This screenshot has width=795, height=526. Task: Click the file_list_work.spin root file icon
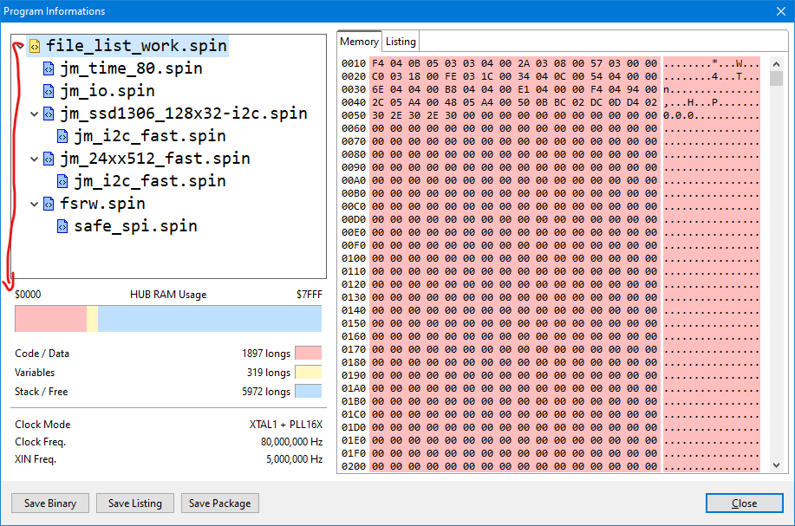tap(35, 46)
